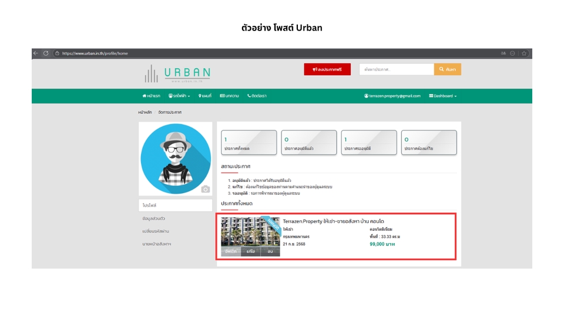Viewport: 564px width, 317px height.
Task: Click the อัพเดท button on the listing
Action: 231,252
